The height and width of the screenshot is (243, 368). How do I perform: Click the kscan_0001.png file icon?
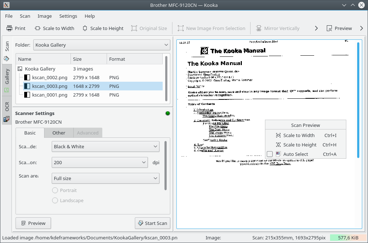pyautogui.click(x=27, y=95)
